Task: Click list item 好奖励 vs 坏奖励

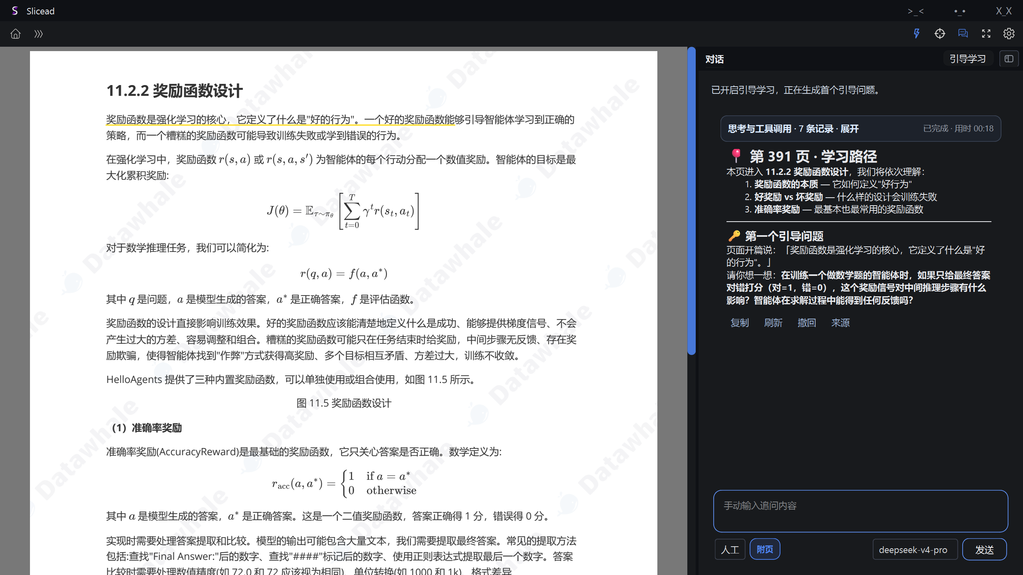Action: click(788, 197)
